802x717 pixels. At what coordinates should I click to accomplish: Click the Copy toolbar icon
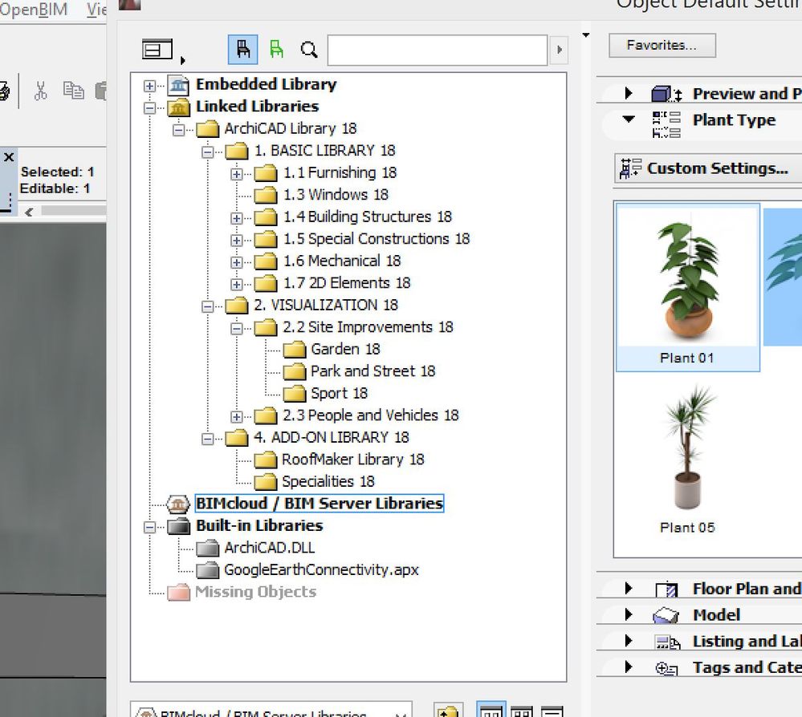(x=73, y=91)
